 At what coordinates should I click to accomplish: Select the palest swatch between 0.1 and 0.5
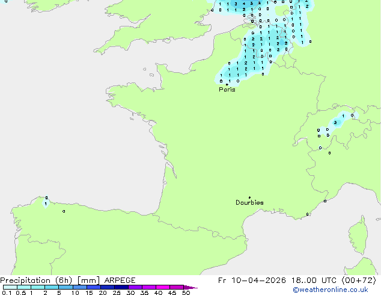point(10,287)
